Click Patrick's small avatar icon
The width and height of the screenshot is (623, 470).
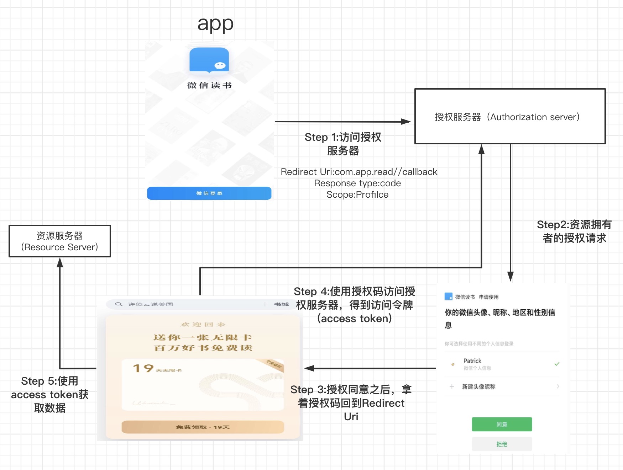point(453,364)
